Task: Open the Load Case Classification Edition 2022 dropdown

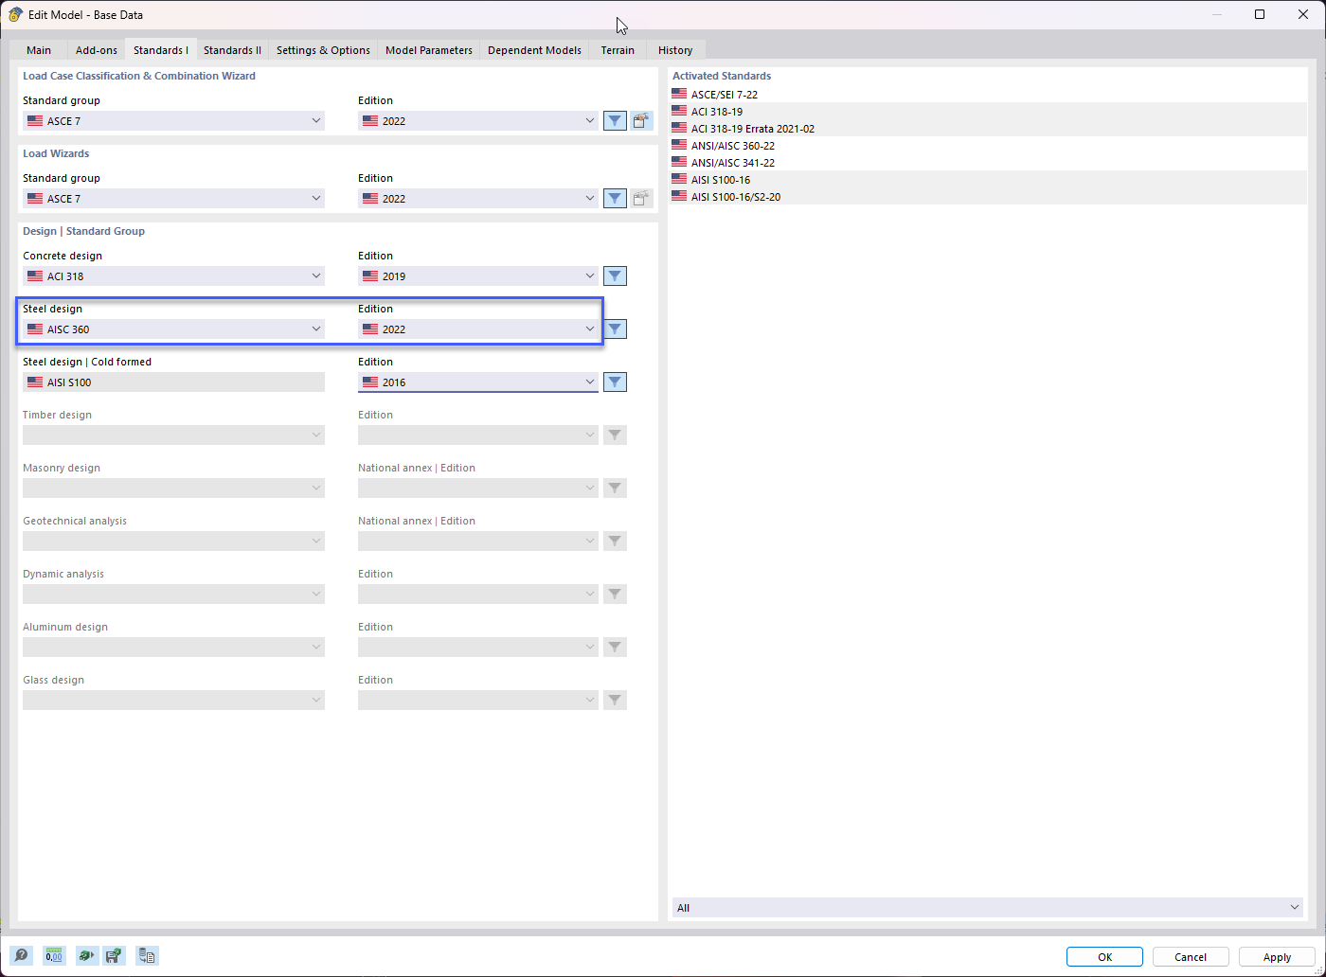Action: [x=478, y=121]
